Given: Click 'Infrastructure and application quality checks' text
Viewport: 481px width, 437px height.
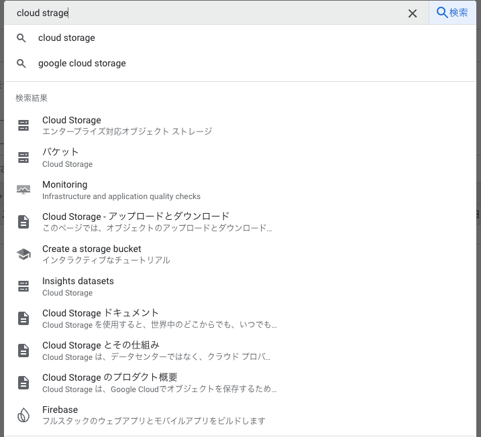Looking at the screenshot, I should point(121,196).
